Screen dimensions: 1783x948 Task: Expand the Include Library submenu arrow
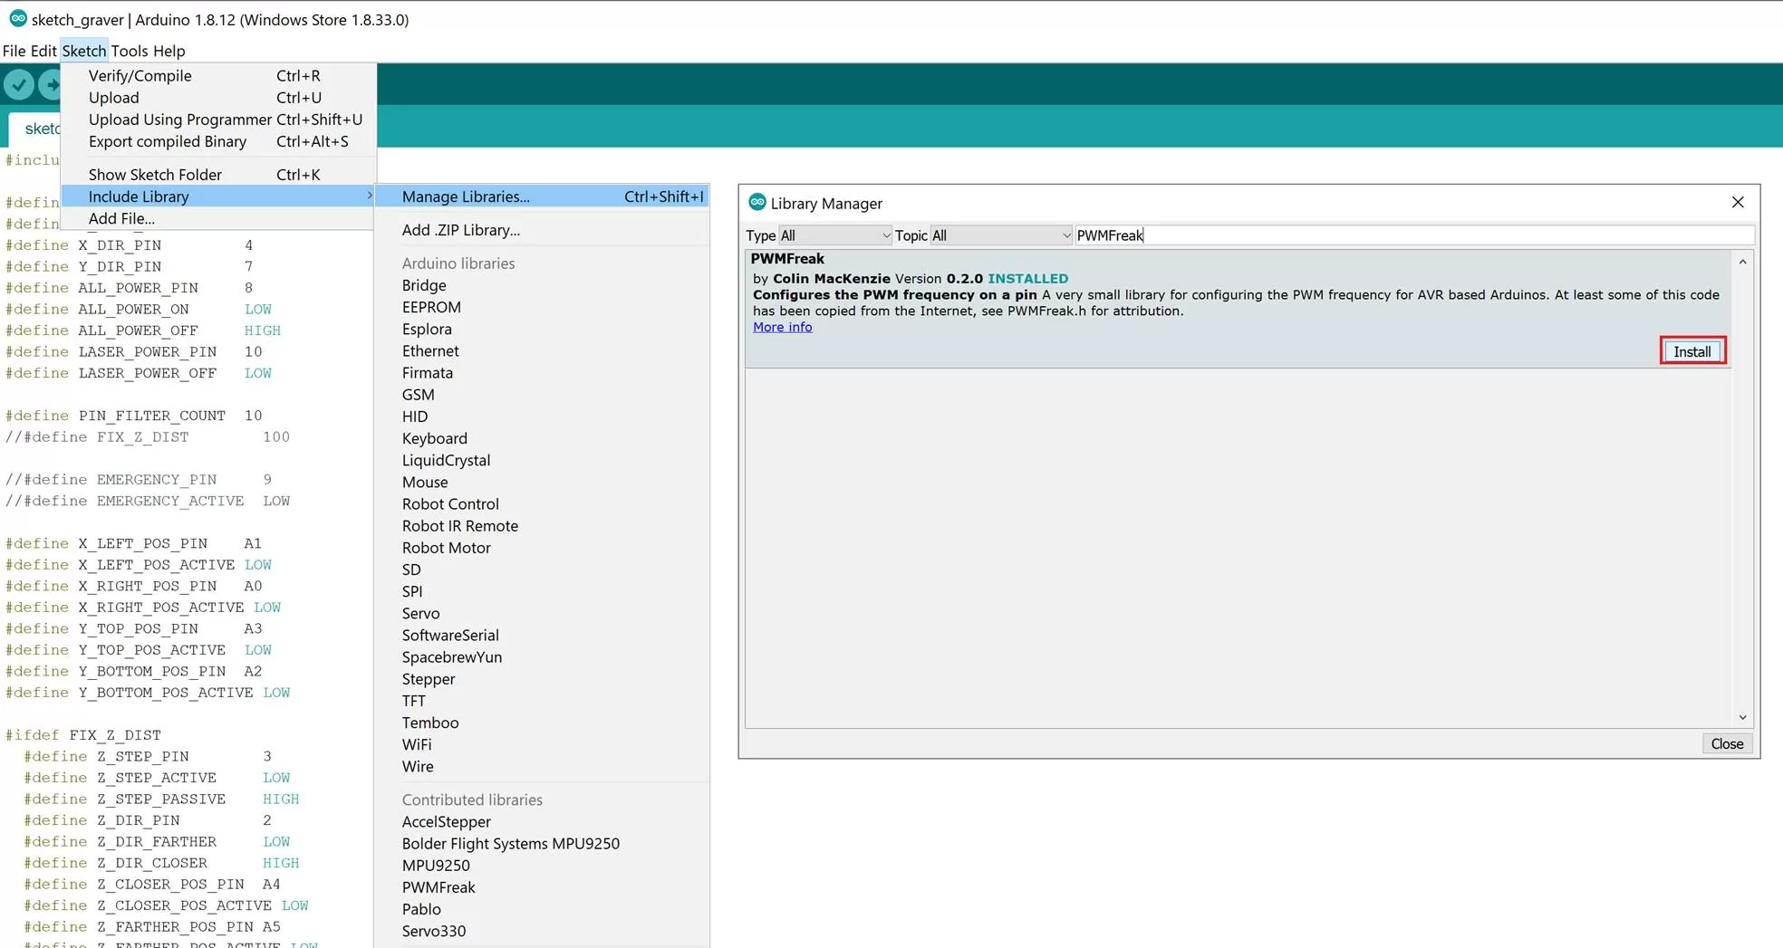(369, 196)
